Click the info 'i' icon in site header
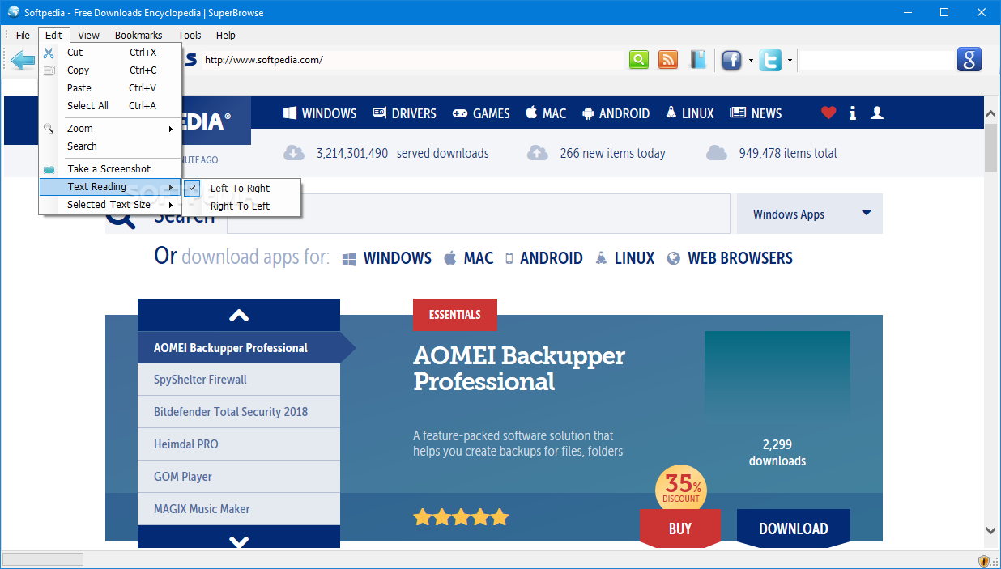Viewport: 1001px width, 569px height. [852, 113]
